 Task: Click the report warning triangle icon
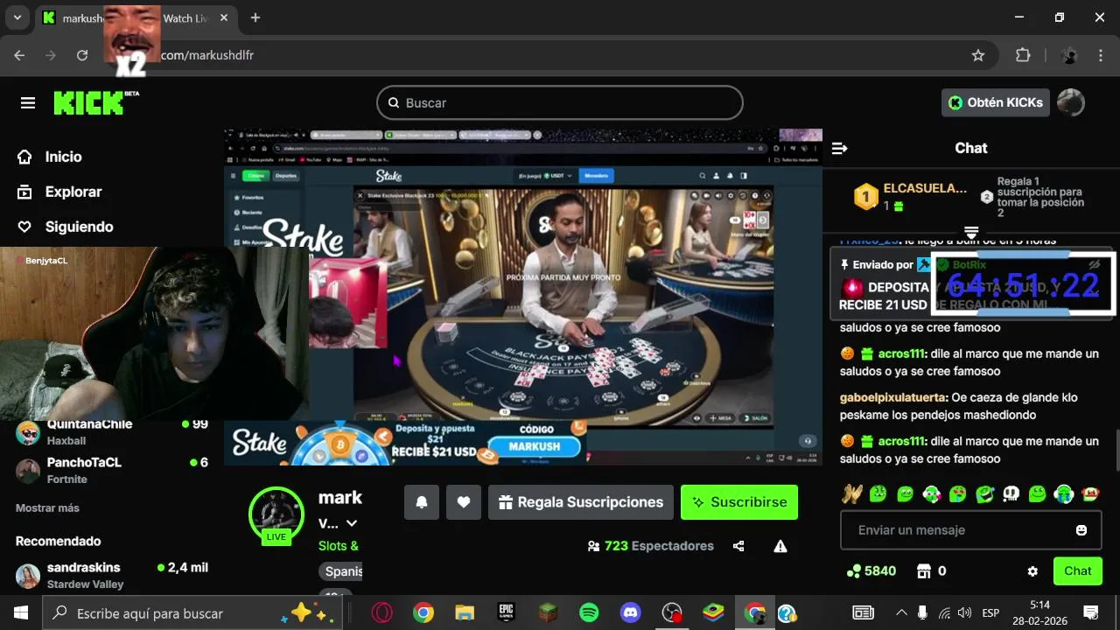coord(780,546)
